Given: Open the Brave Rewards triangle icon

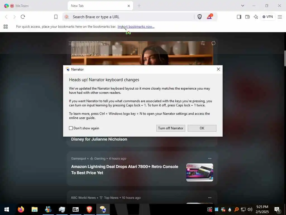Looking at the screenshot, I should 209,17.
